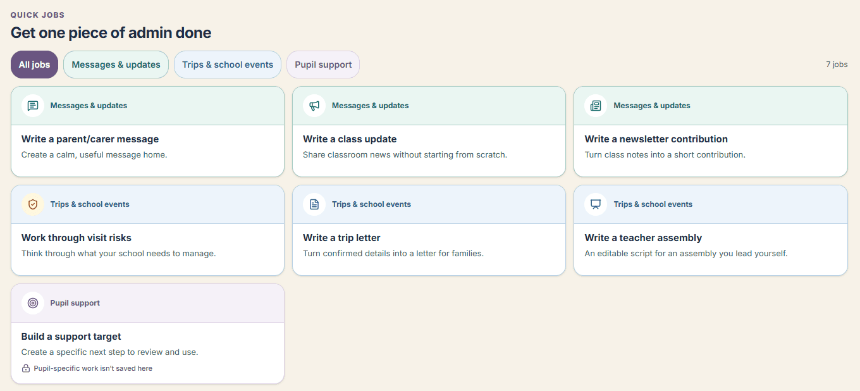Switch to Trips & school events filter
This screenshot has width=860, height=391.
click(x=228, y=65)
